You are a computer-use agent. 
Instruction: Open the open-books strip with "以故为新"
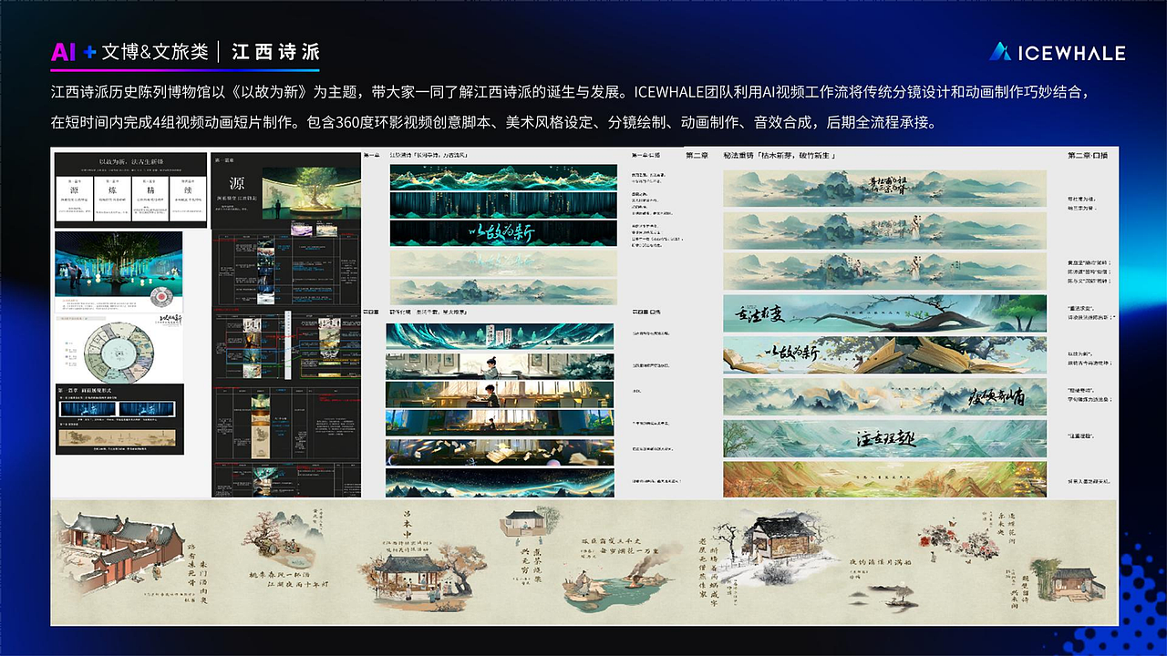tap(885, 354)
